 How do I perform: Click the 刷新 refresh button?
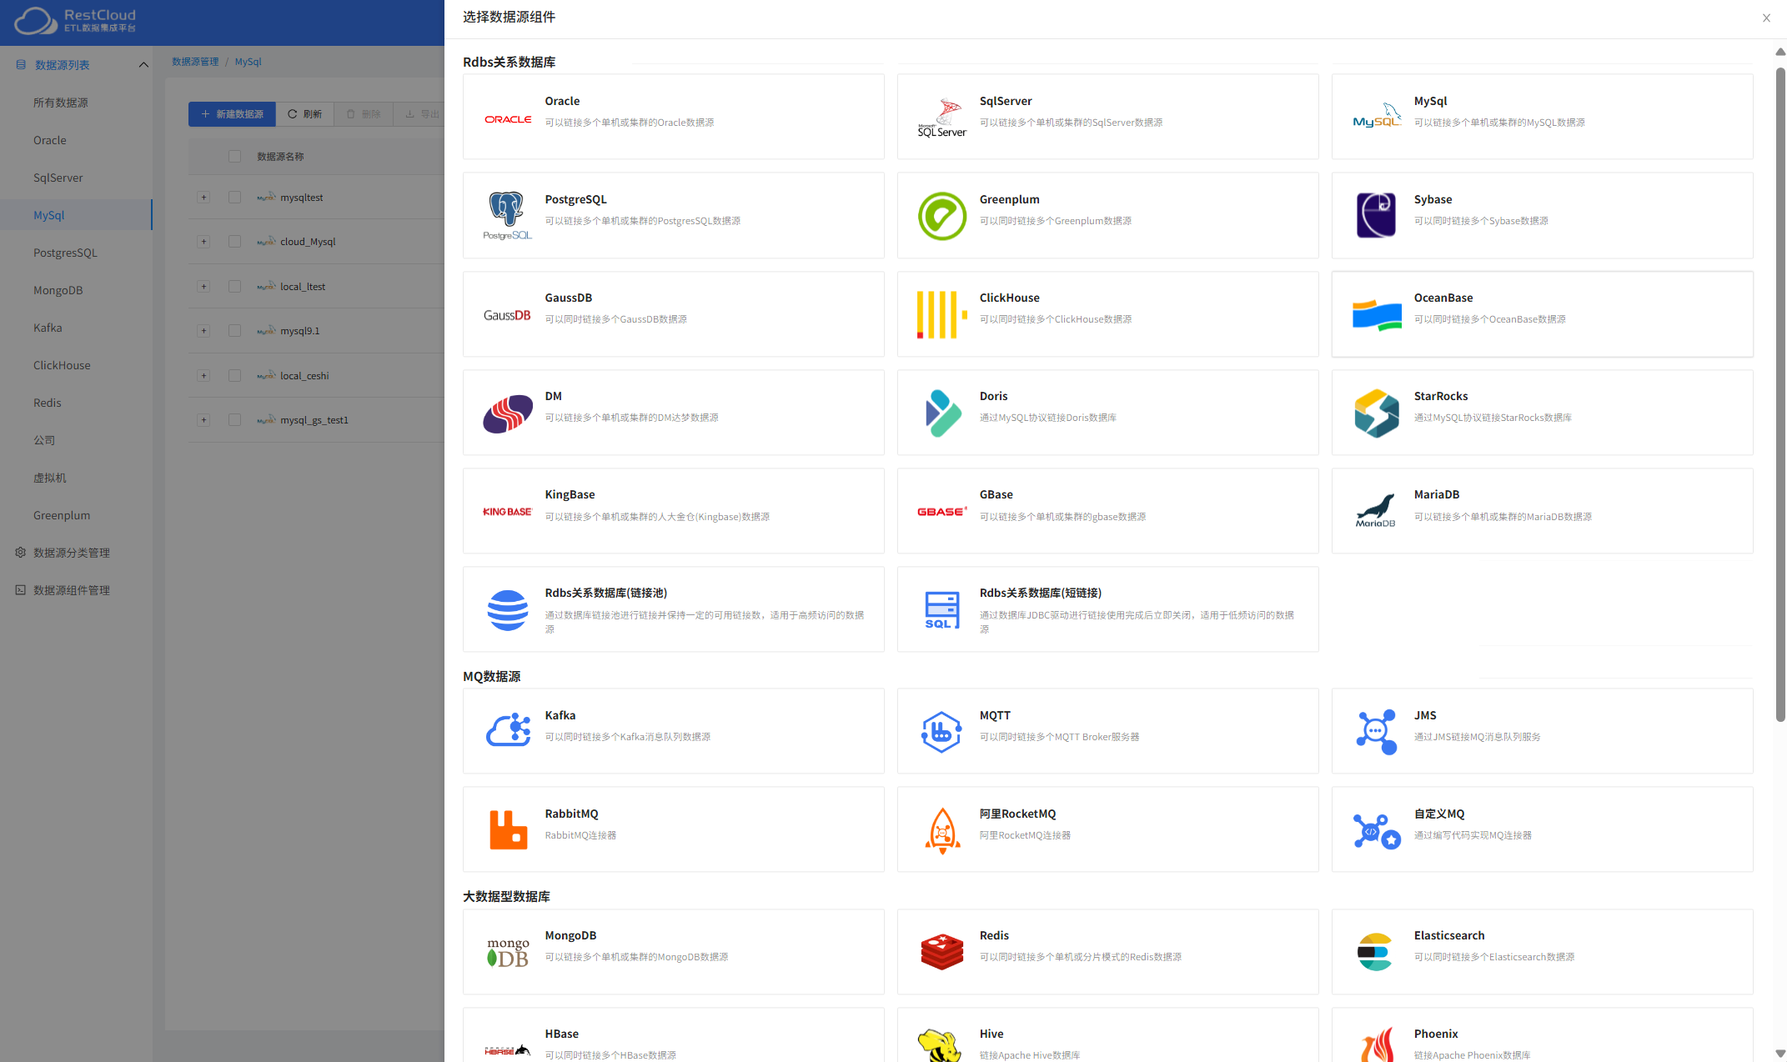304,114
